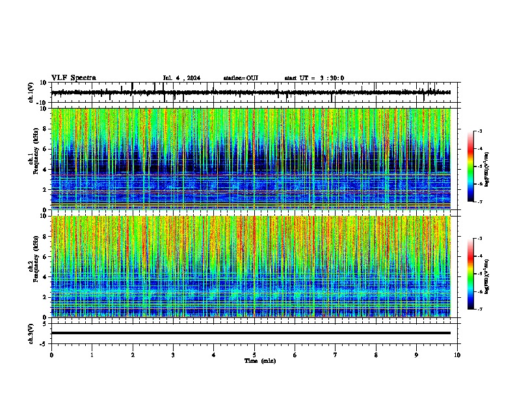Click time-axis tick label "1"
This screenshot has width=515, height=398.
[x=92, y=355]
